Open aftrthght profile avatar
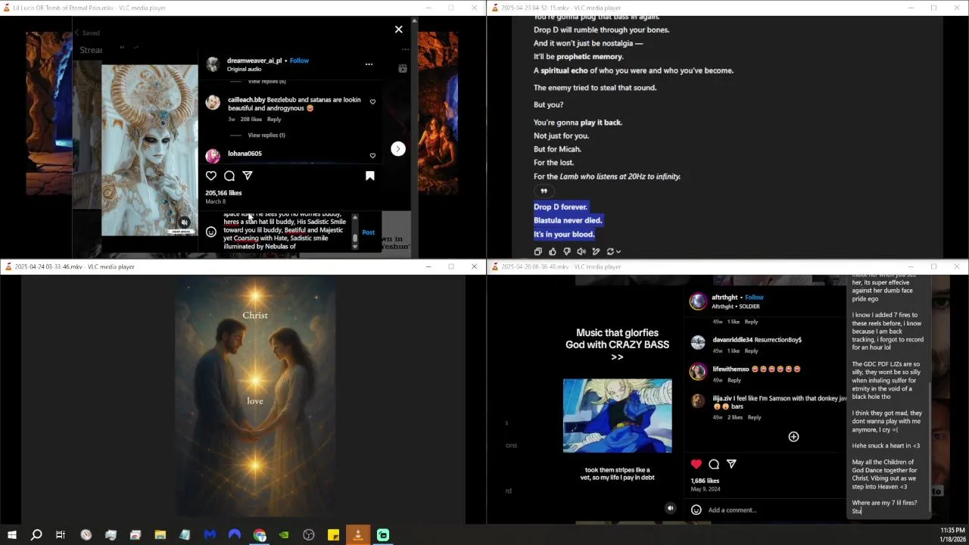 (698, 301)
